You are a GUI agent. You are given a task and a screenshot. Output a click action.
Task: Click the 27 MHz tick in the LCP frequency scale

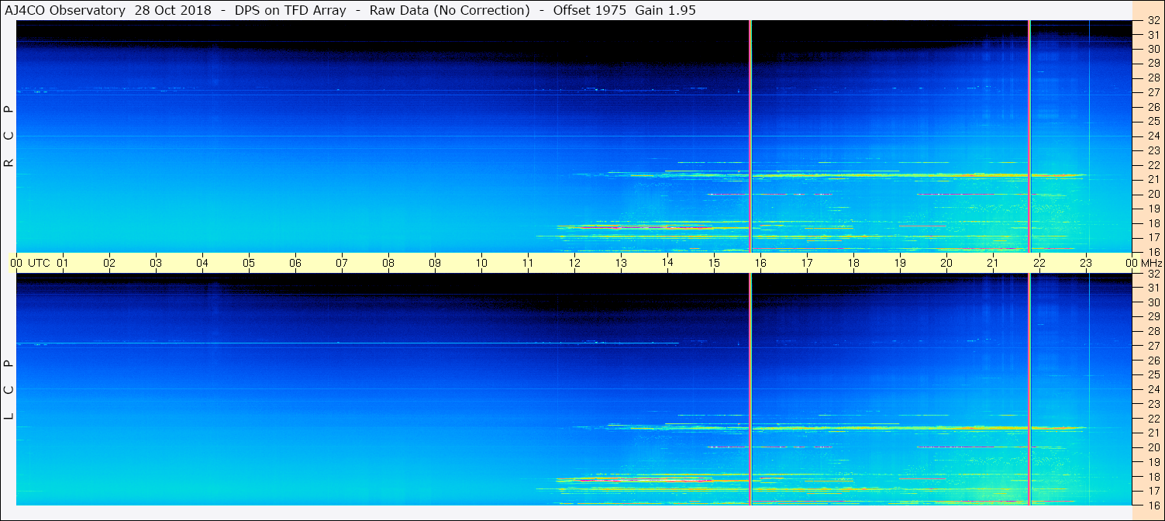tap(1153, 346)
